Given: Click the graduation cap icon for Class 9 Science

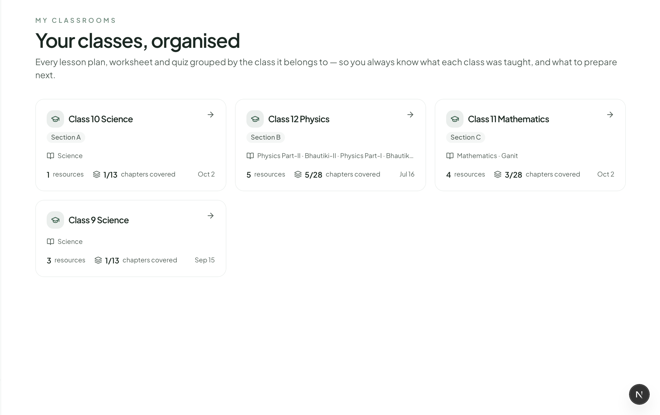Looking at the screenshot, I should click(55, 220).
